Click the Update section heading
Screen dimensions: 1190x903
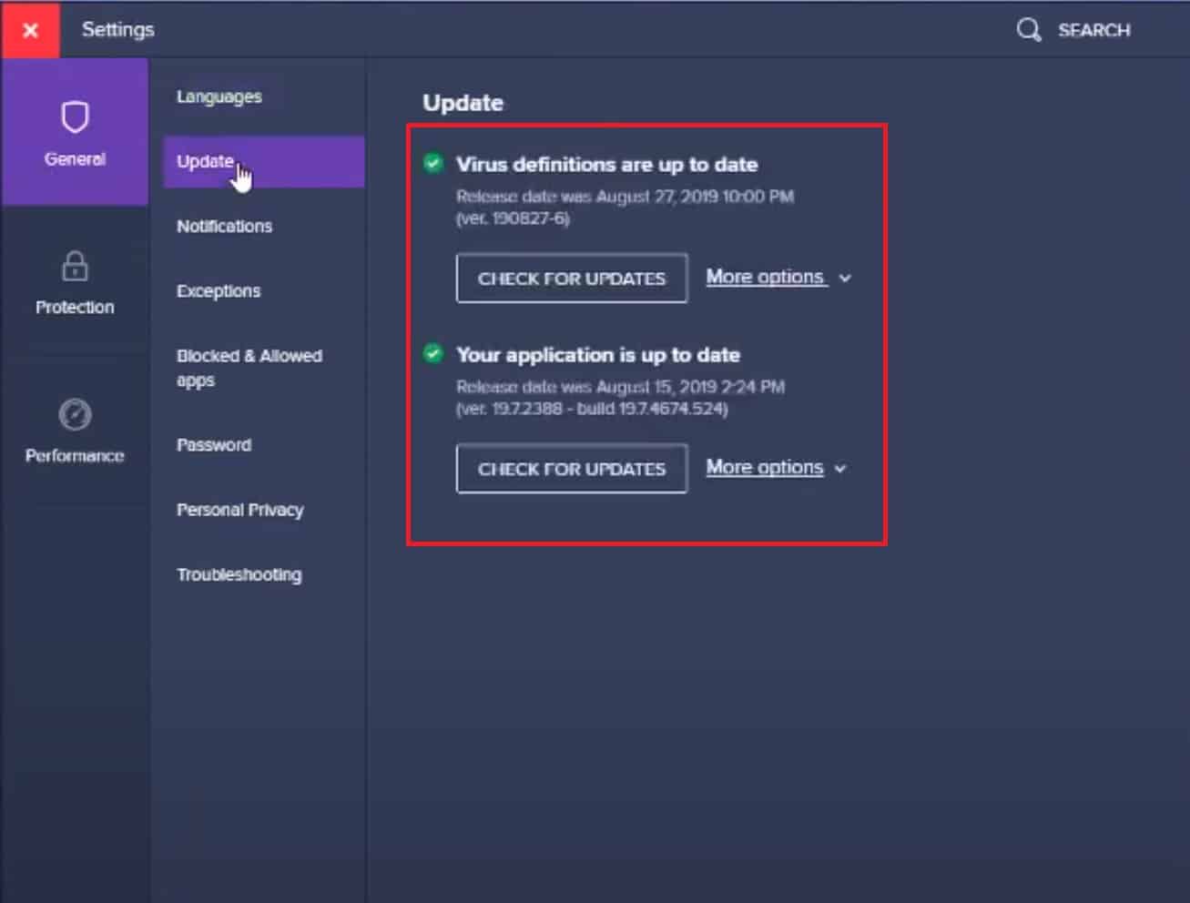pyautogui.click(x=463, y=103)
